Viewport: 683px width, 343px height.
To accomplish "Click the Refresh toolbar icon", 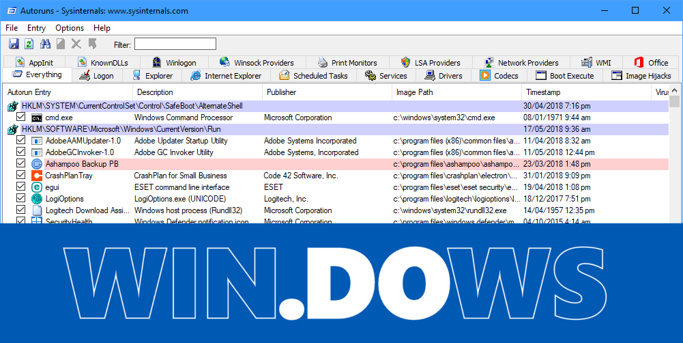I will tap(29, 44).
